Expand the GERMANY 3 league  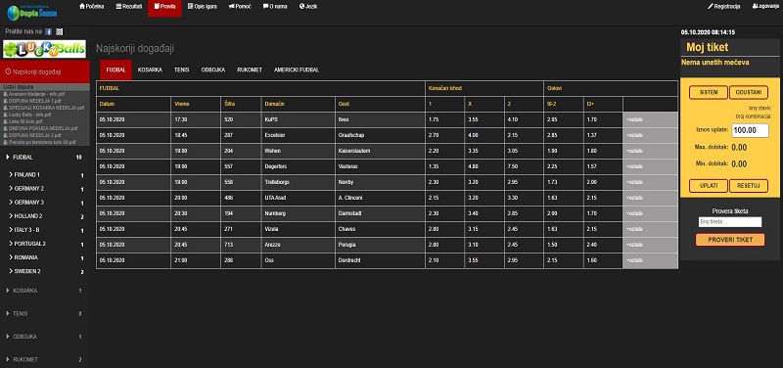pos(45,203)
